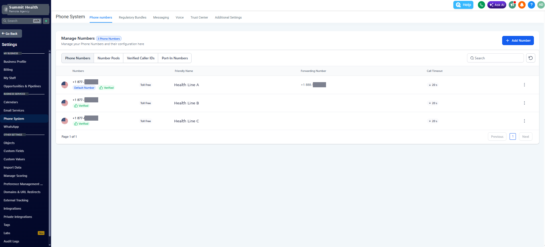Click Health Line C friendly name

(x=186, y=121)
